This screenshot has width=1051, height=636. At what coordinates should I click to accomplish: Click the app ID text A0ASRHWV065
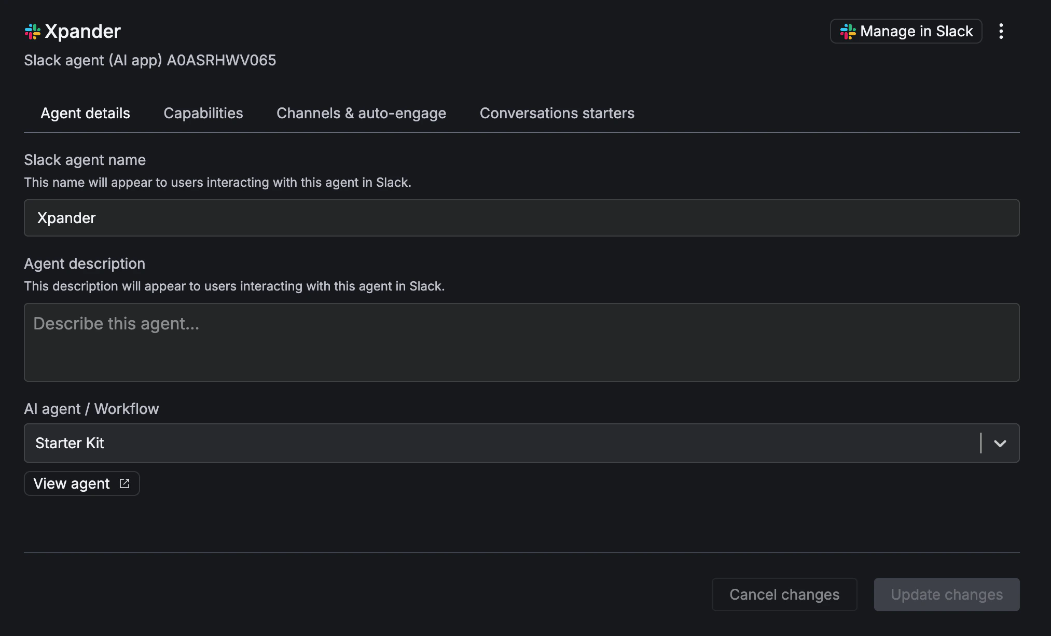pyautogui.click(x=221, y=60)
